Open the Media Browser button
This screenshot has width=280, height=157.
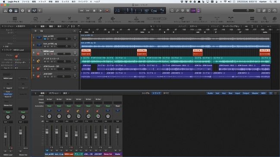point(275,11)
